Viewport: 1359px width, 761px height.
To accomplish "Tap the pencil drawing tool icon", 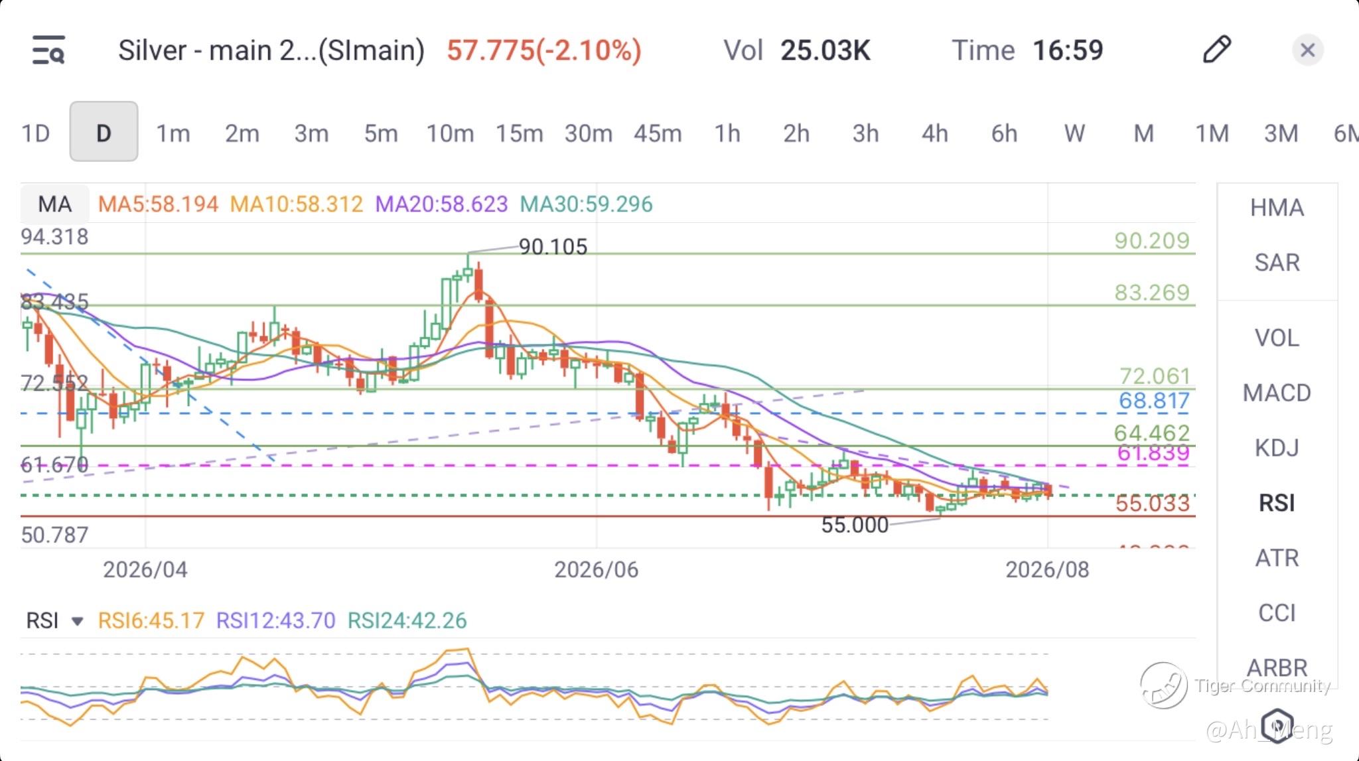I will coord(1217,50).
